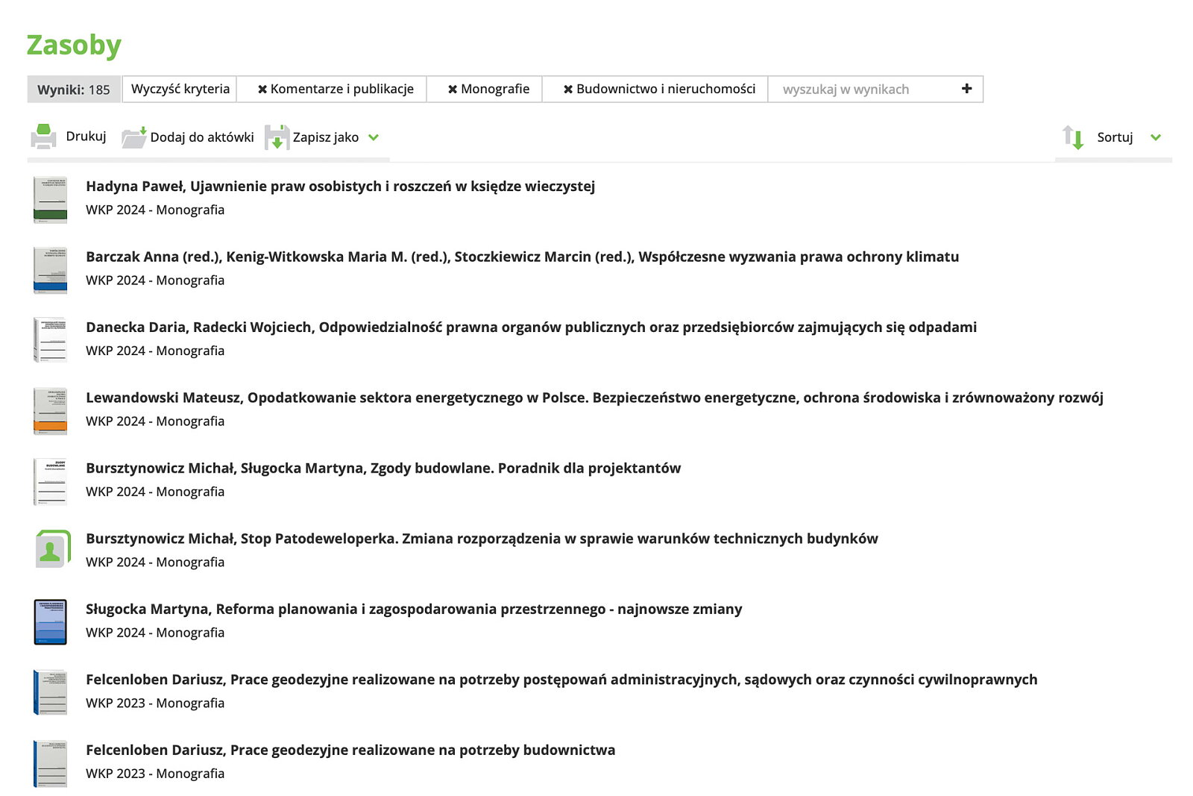Click tablet cover icon for Reforma planowania
The width and height of the screenshot is (1193, 796).
(x=50, y=622)
